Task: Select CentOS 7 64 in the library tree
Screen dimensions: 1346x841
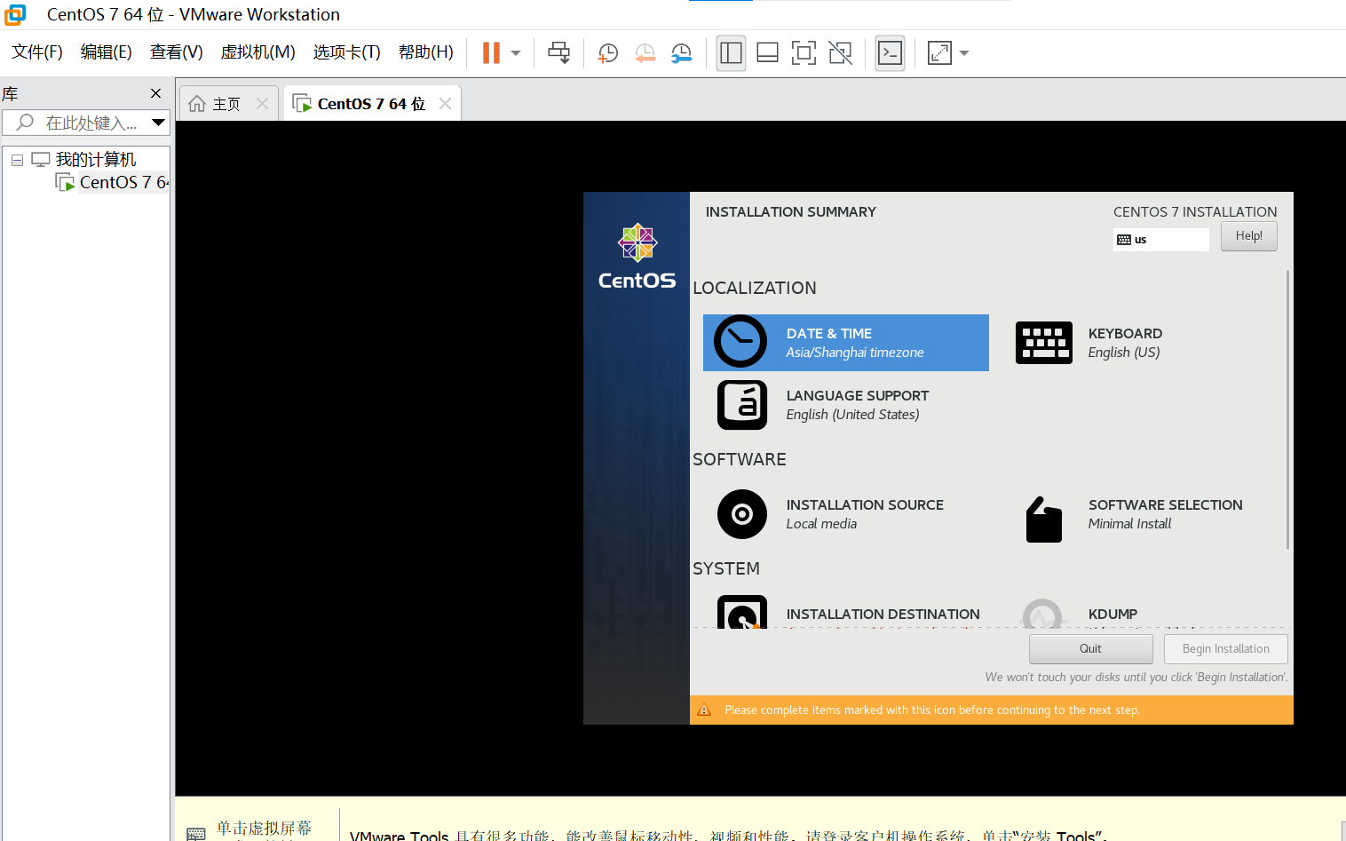Action: 113,182
